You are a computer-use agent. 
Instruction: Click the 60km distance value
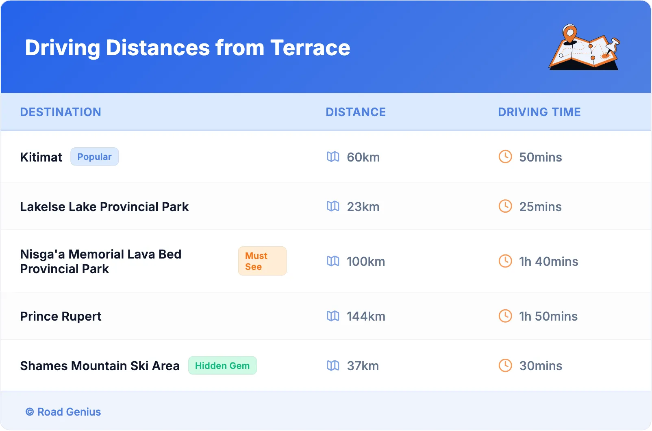[x=363, y=157]
